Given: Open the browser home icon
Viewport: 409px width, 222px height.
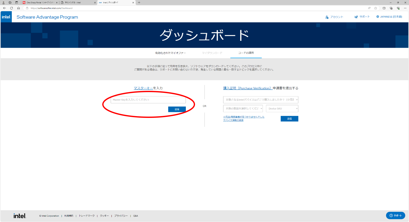Looking at the screenshot, I should pyautogui.click(x=18, y=8).
